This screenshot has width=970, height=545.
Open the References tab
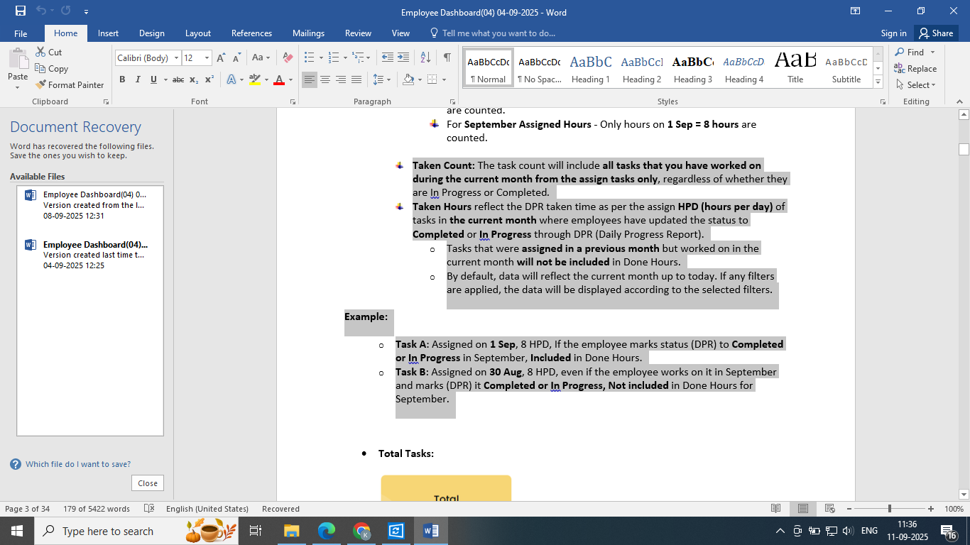point(251,33)
